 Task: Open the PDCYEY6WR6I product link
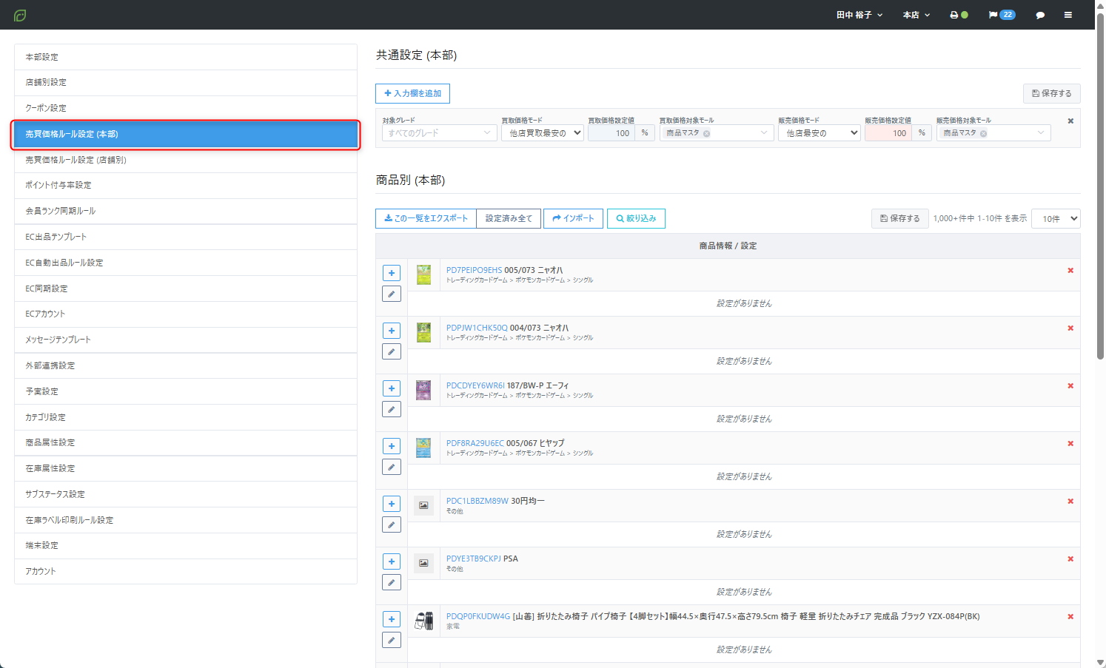(475, 385)
